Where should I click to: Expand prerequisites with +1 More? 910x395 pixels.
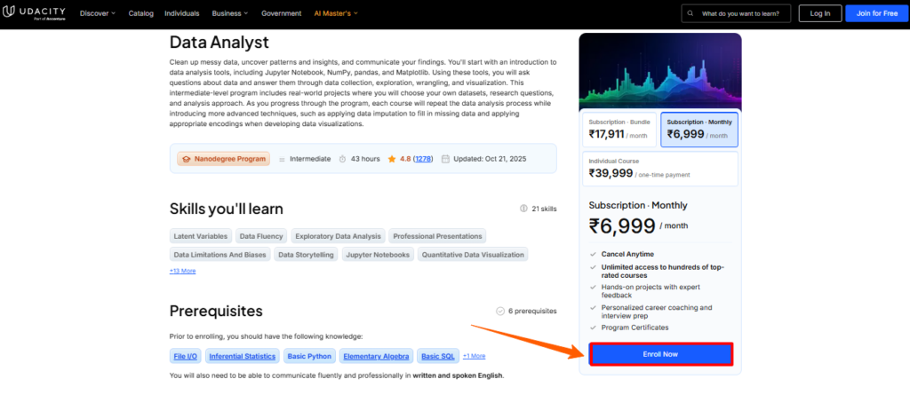[474, 356]
